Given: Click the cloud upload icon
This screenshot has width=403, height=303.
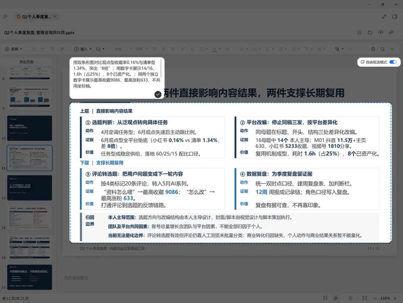Looking at the screenshot, I should (381, 32).
